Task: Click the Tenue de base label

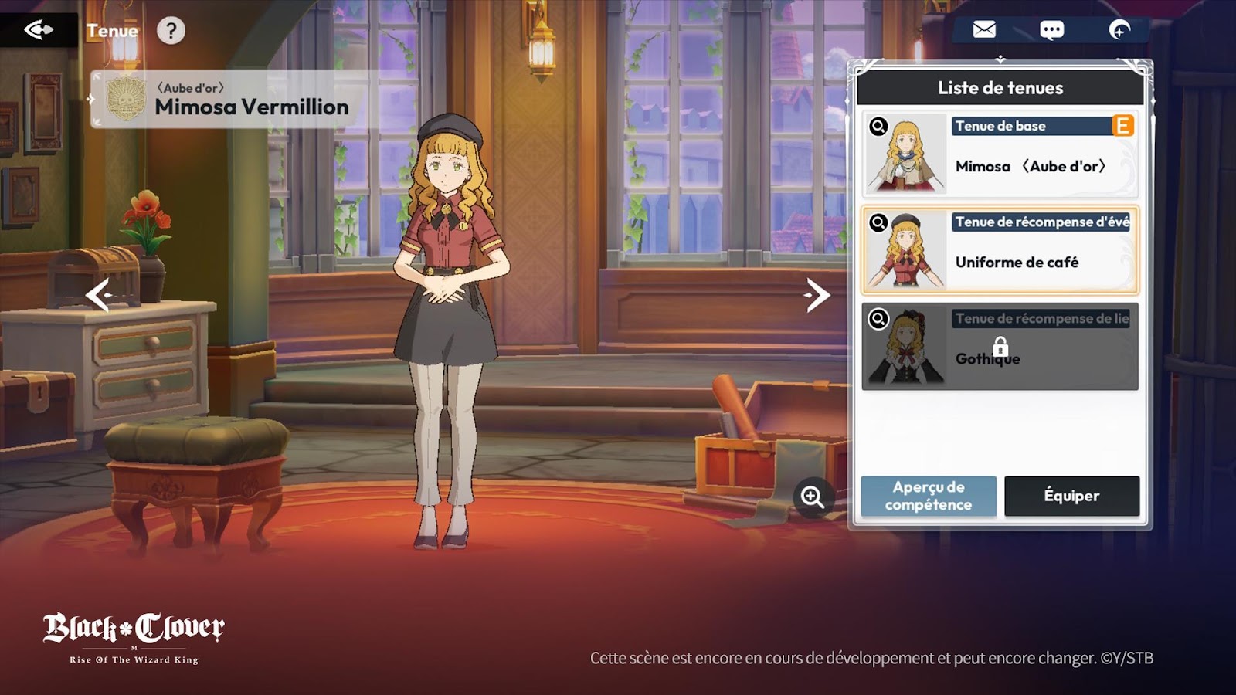Action: (1000, 126)
